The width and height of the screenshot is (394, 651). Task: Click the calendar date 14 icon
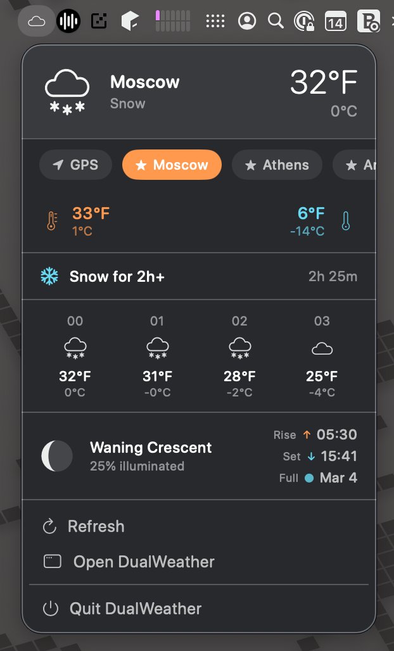(335, 23)
